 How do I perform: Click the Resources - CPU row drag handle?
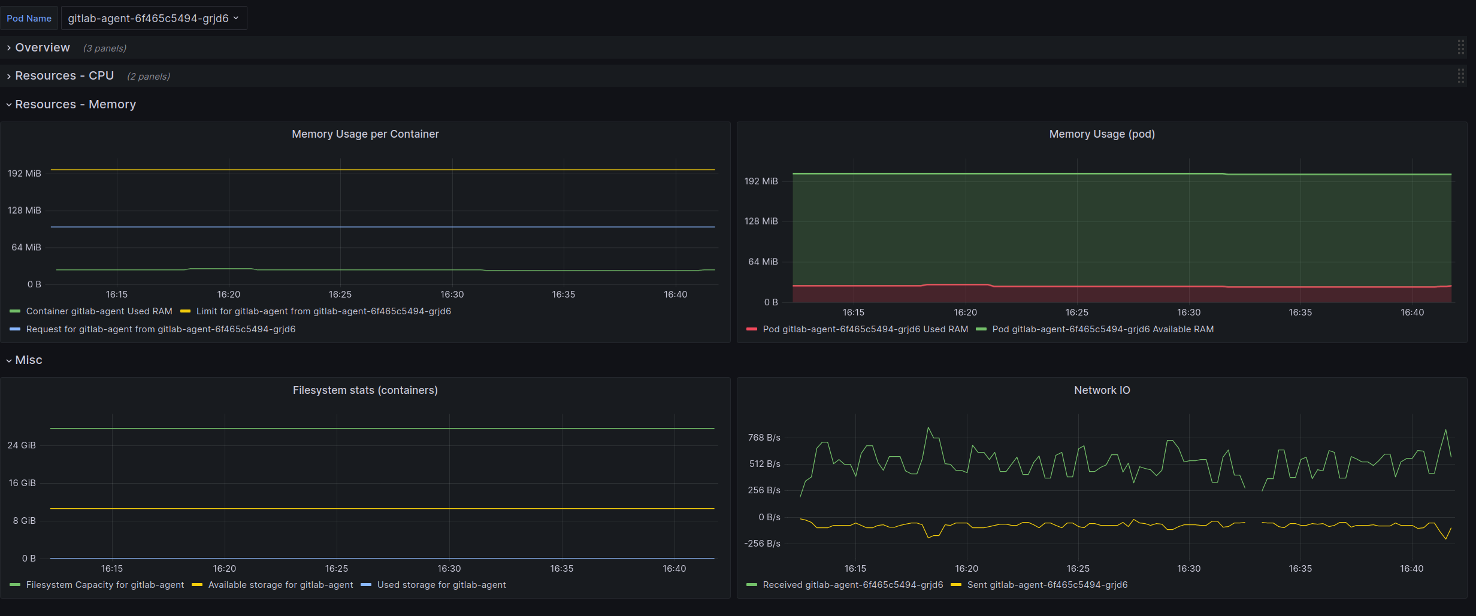click(1460, 76)
